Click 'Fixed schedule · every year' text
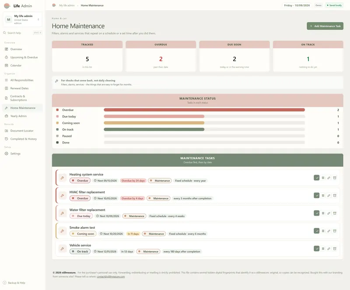This screenshot has width=350, height=290. pos(190,181)
